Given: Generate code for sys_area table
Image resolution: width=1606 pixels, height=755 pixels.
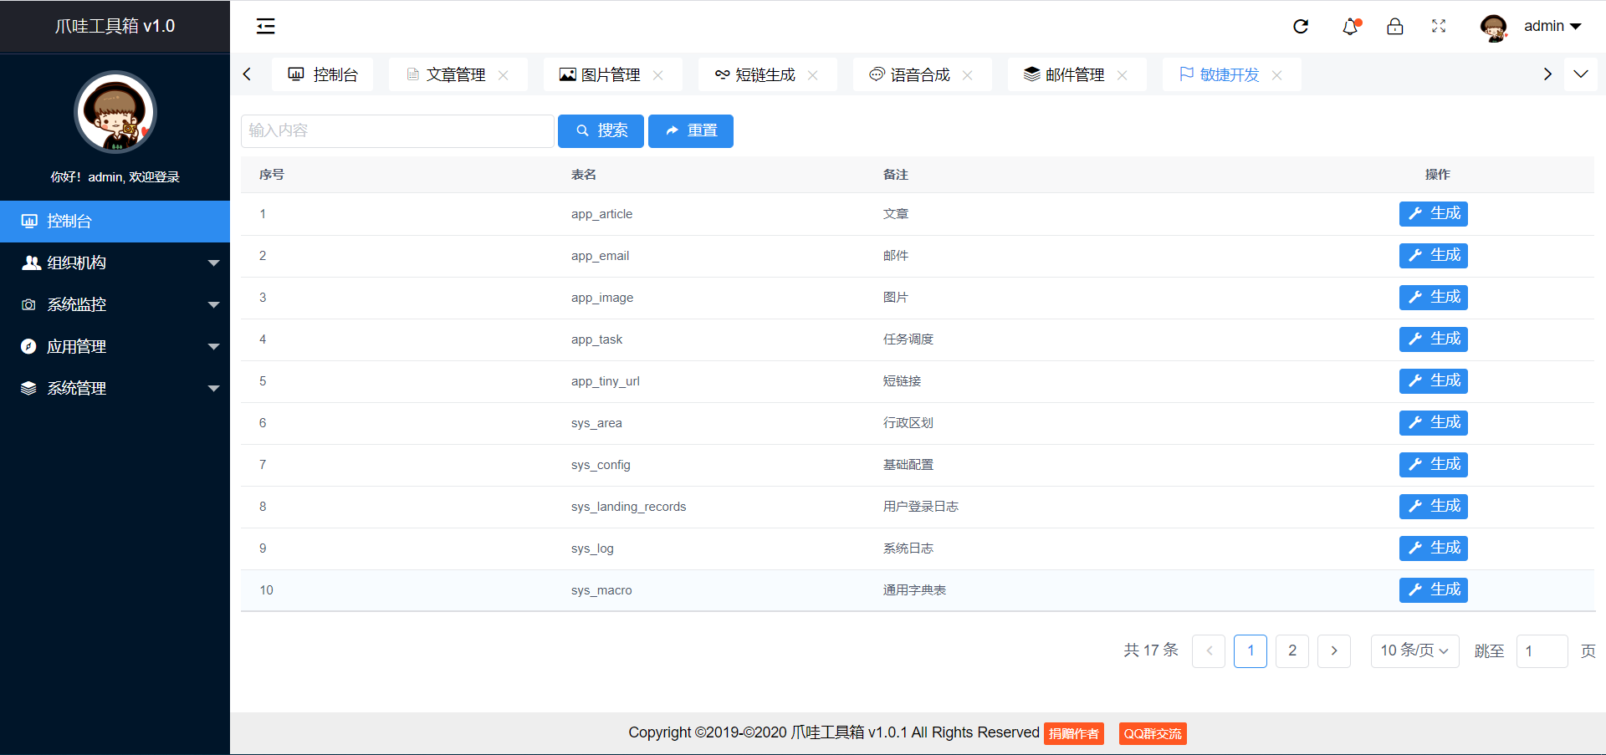Looking at the screenshot, I should [1434, 423].
